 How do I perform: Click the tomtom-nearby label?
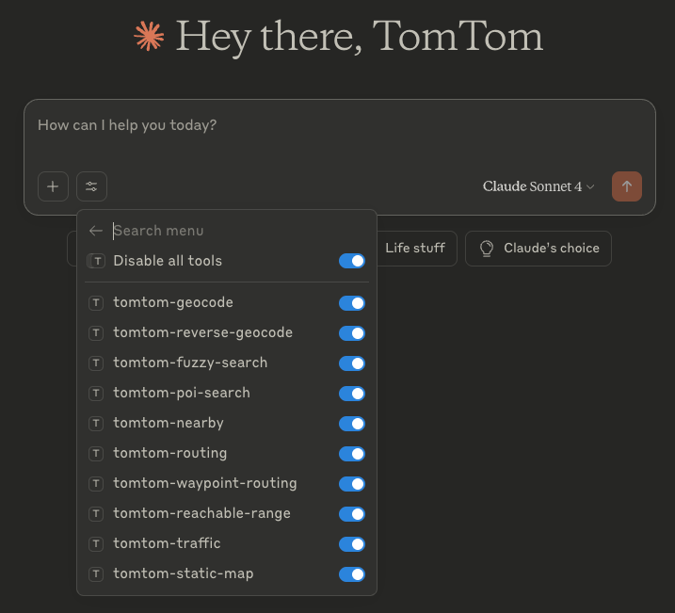[169, 423]
